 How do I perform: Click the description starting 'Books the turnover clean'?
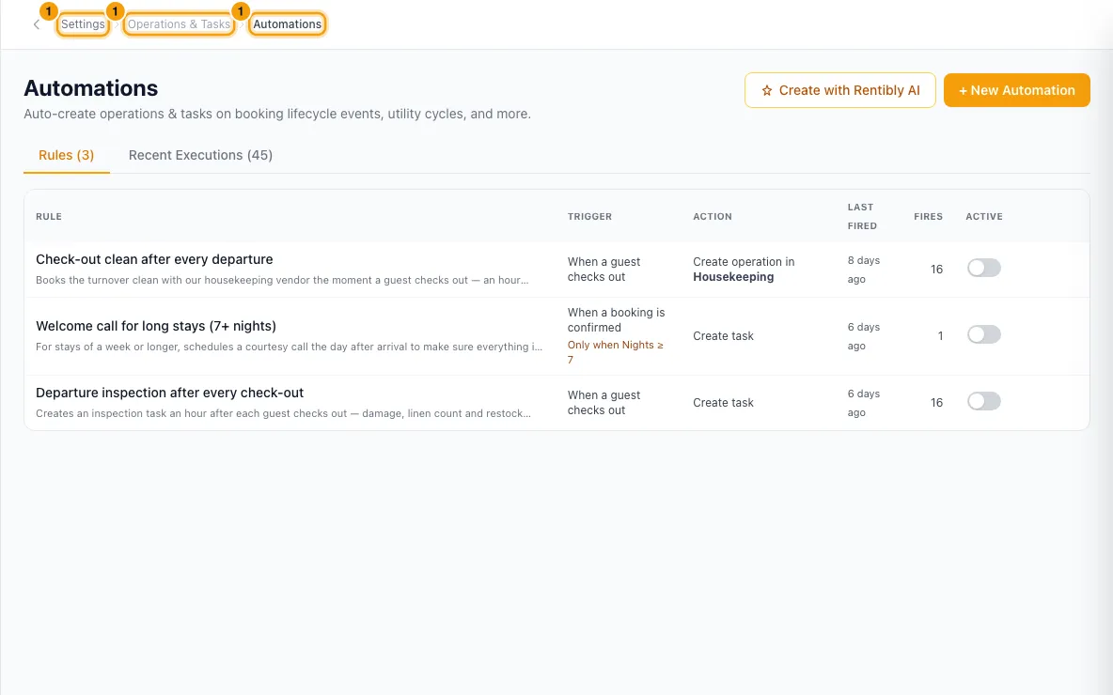tap(282, 280)
